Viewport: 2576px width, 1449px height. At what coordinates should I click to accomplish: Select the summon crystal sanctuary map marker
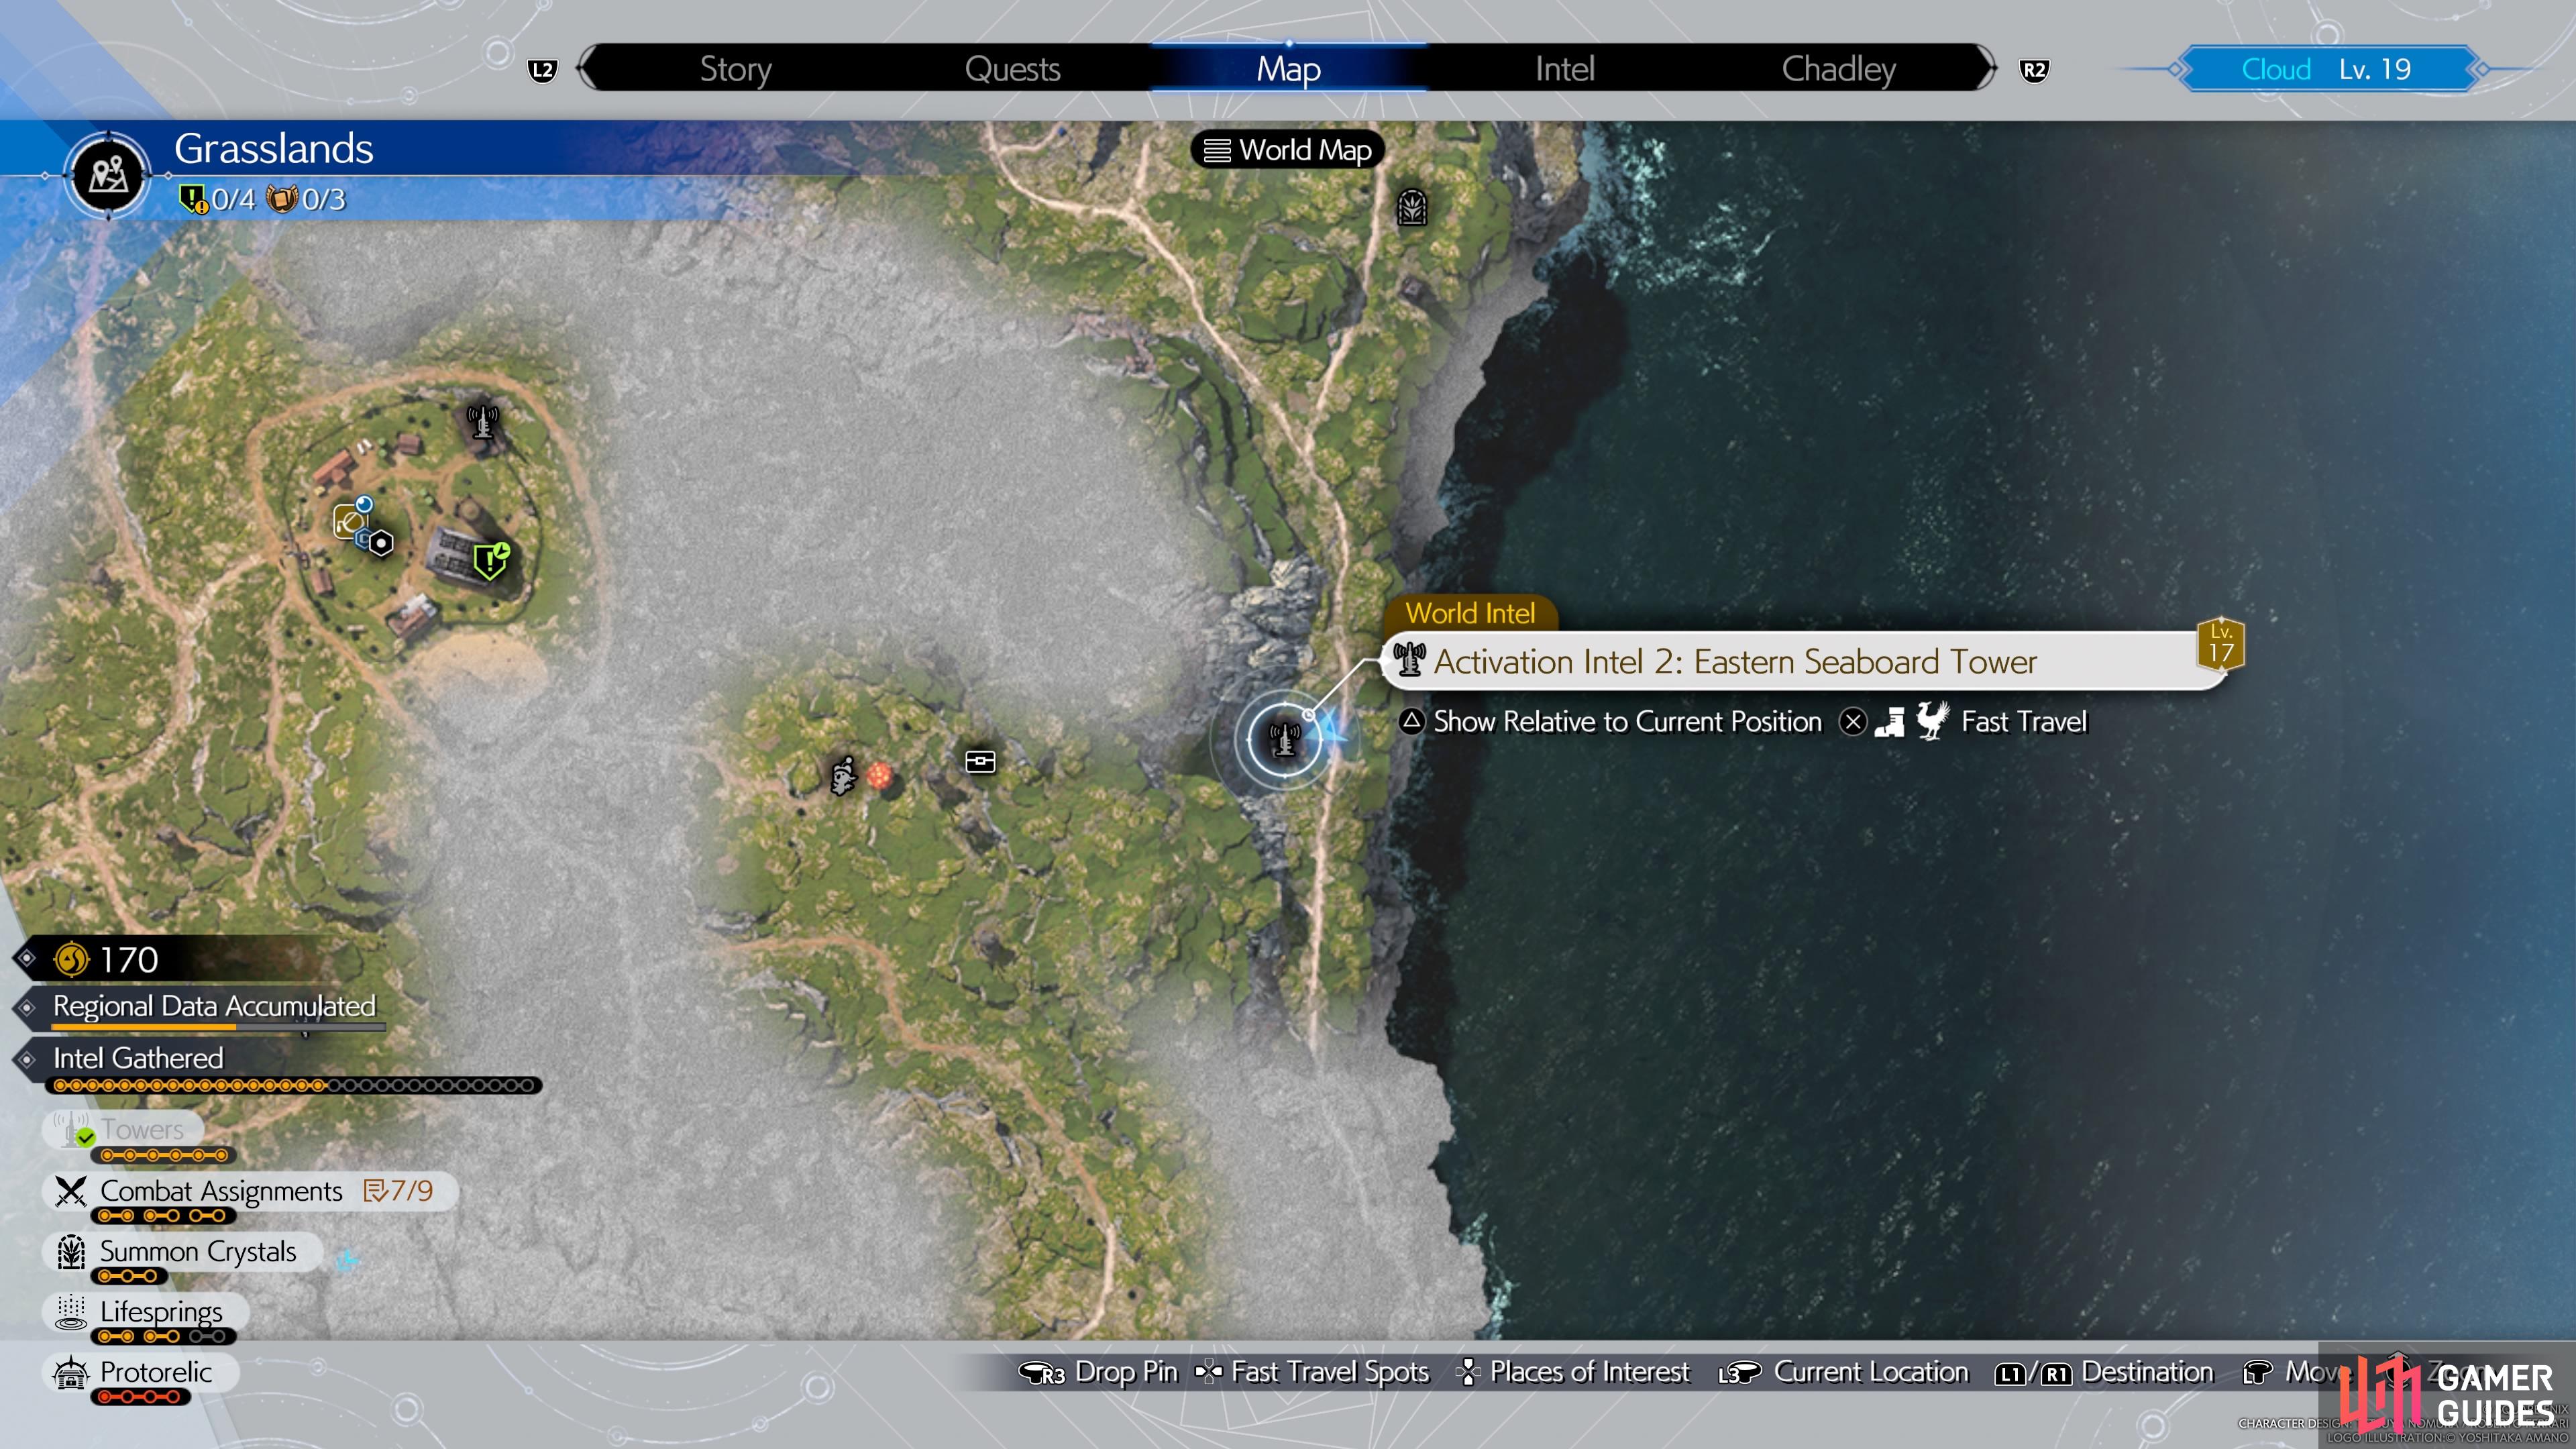pyautogui.click(x=1411, y=207)
